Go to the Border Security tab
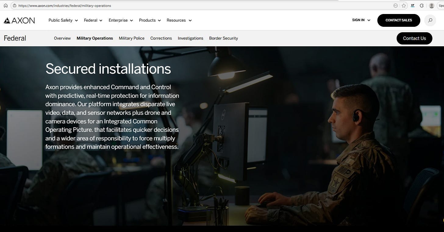The image size is (444, 232). tap(224, 38)
